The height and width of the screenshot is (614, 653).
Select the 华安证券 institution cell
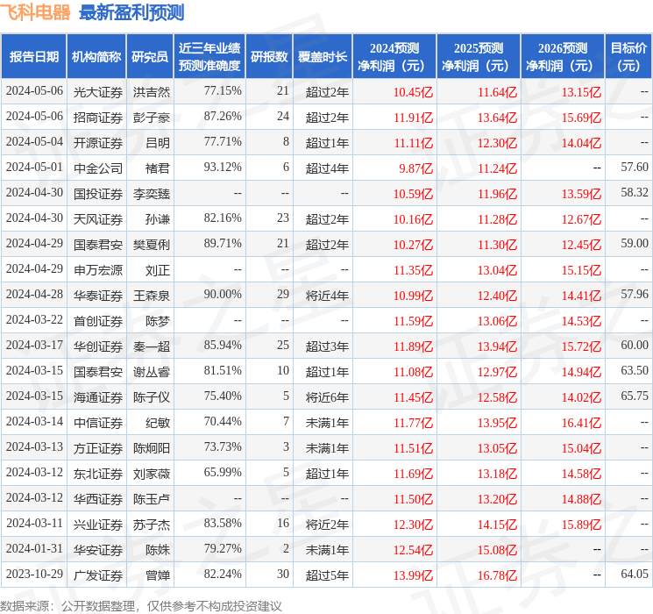click(98, 550)
